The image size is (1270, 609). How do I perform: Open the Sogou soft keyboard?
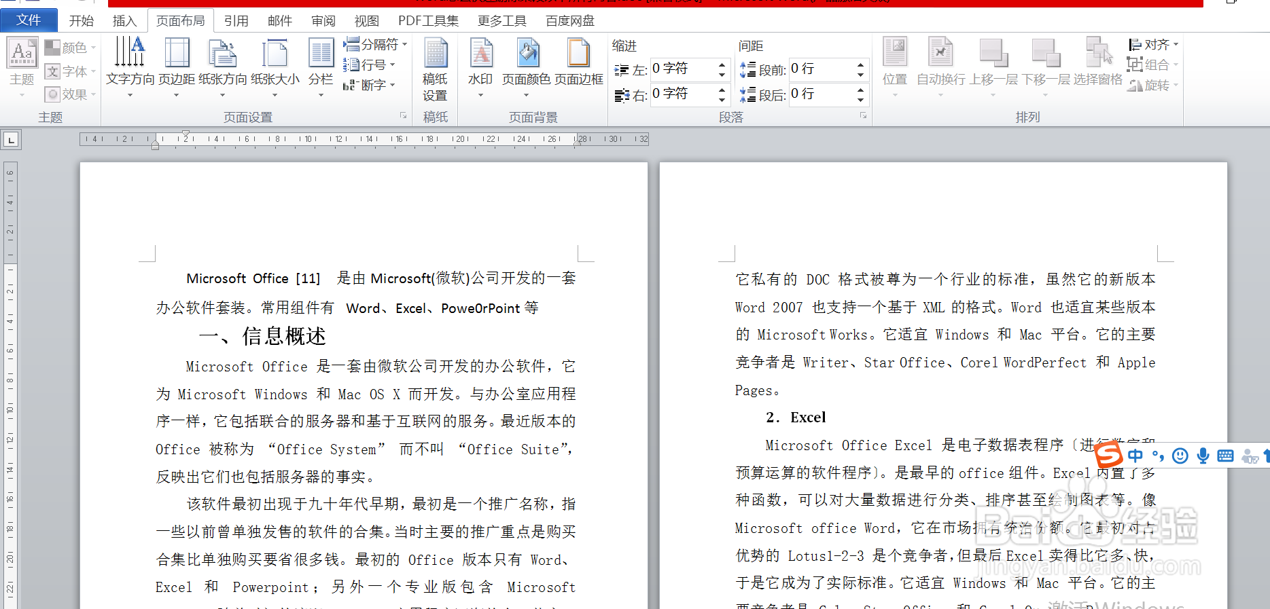coord(1226,456)
